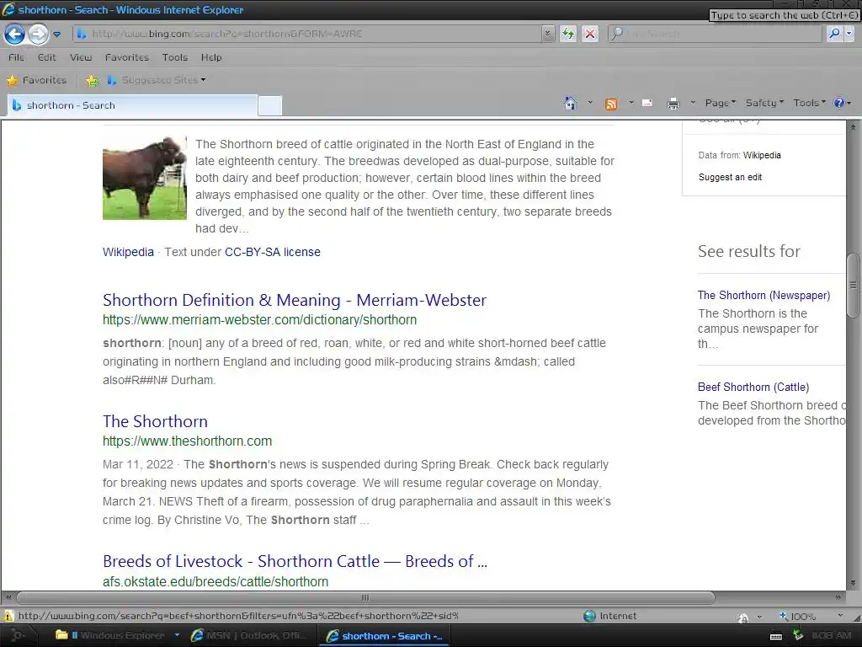Click the horizontal scrollbar thumb
Screen dimensions: 862x647
point(365,597)
